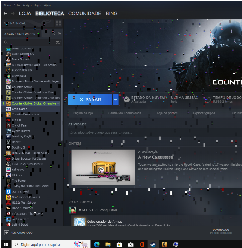242x248 pixels.
Task: Switch to the Biblioteca tab
Action: [x=50, y=13]
